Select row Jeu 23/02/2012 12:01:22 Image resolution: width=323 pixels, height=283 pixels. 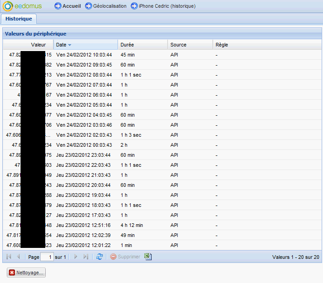(x=162, y=245)
